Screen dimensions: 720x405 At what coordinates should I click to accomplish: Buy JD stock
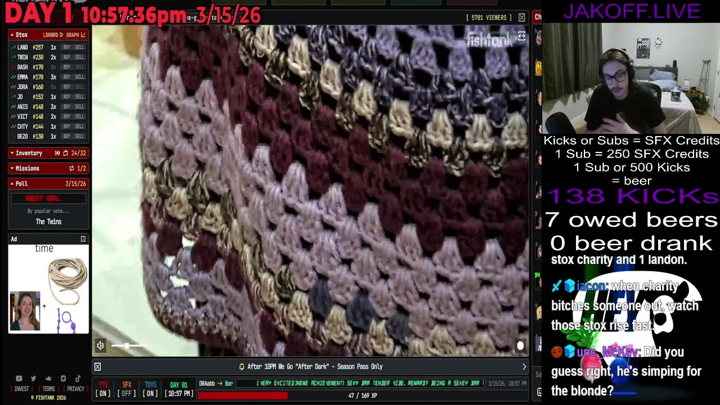66,97
